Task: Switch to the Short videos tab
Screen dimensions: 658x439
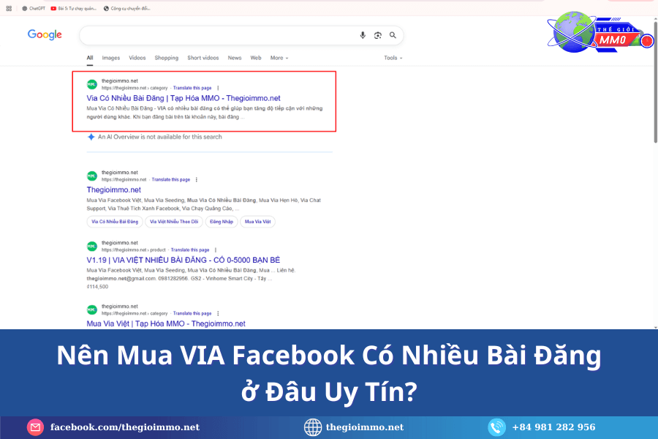Action: click(203, 58)
